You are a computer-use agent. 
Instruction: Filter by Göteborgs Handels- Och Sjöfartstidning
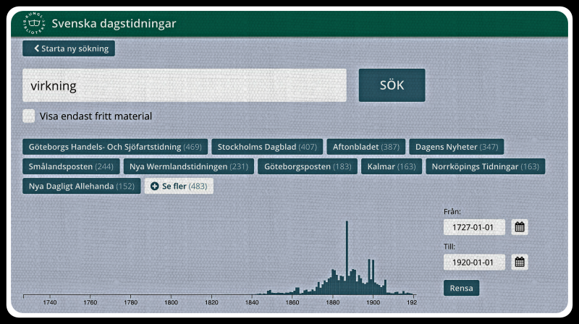[x=115, y=147]
